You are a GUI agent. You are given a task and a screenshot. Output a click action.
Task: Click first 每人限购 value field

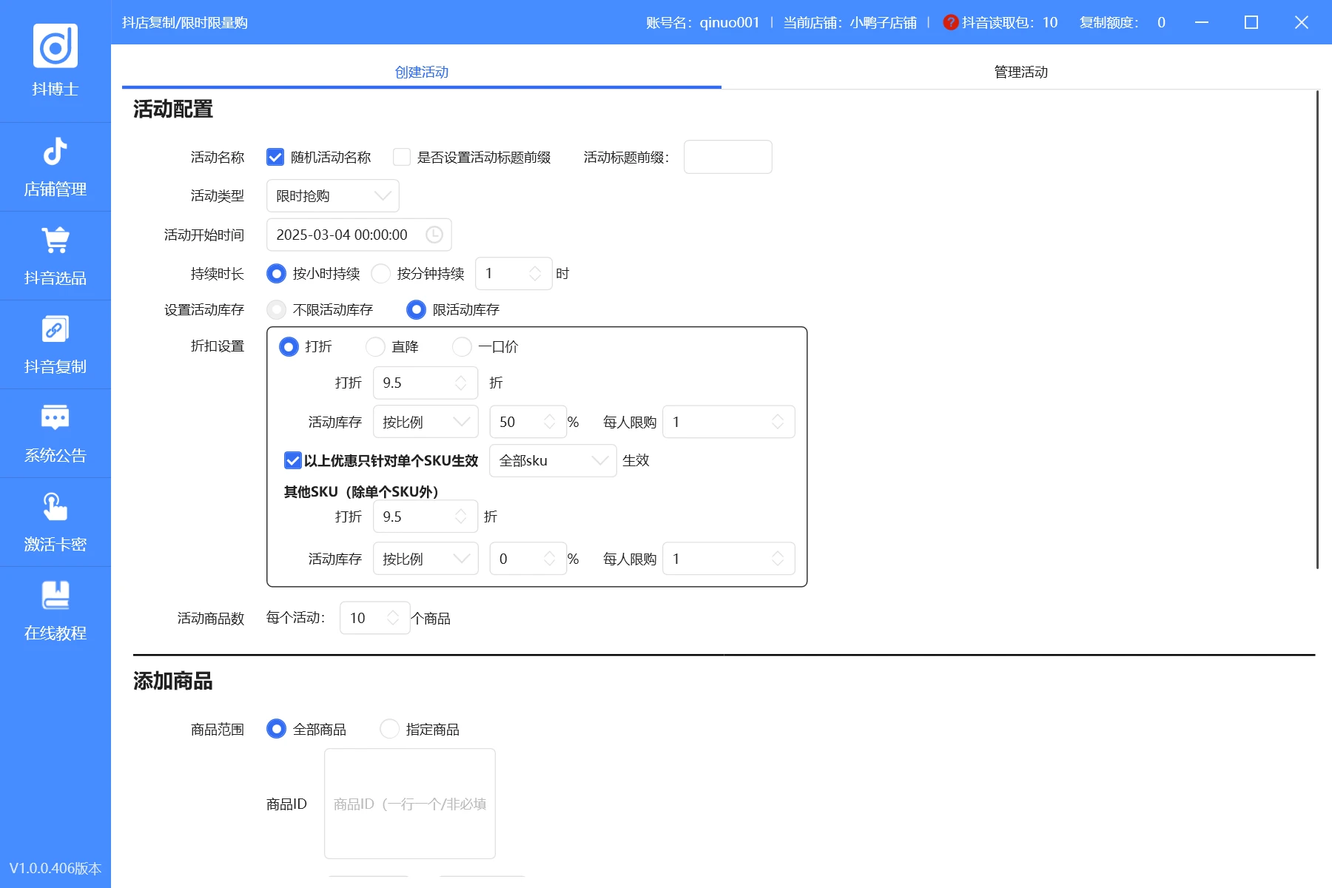click(729, 422)
